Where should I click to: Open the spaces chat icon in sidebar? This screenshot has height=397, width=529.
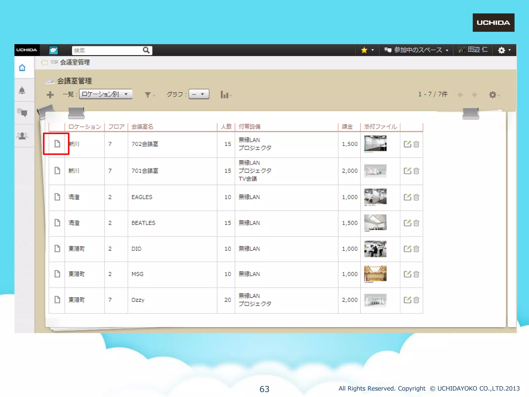tap(22, 113)
